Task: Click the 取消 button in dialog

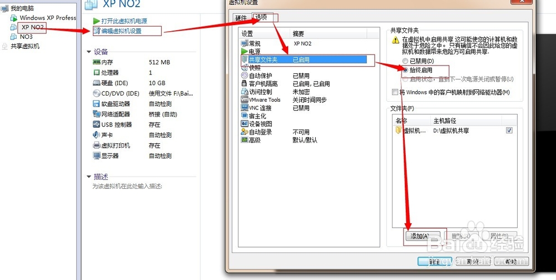Action: [x=473, y=262]
